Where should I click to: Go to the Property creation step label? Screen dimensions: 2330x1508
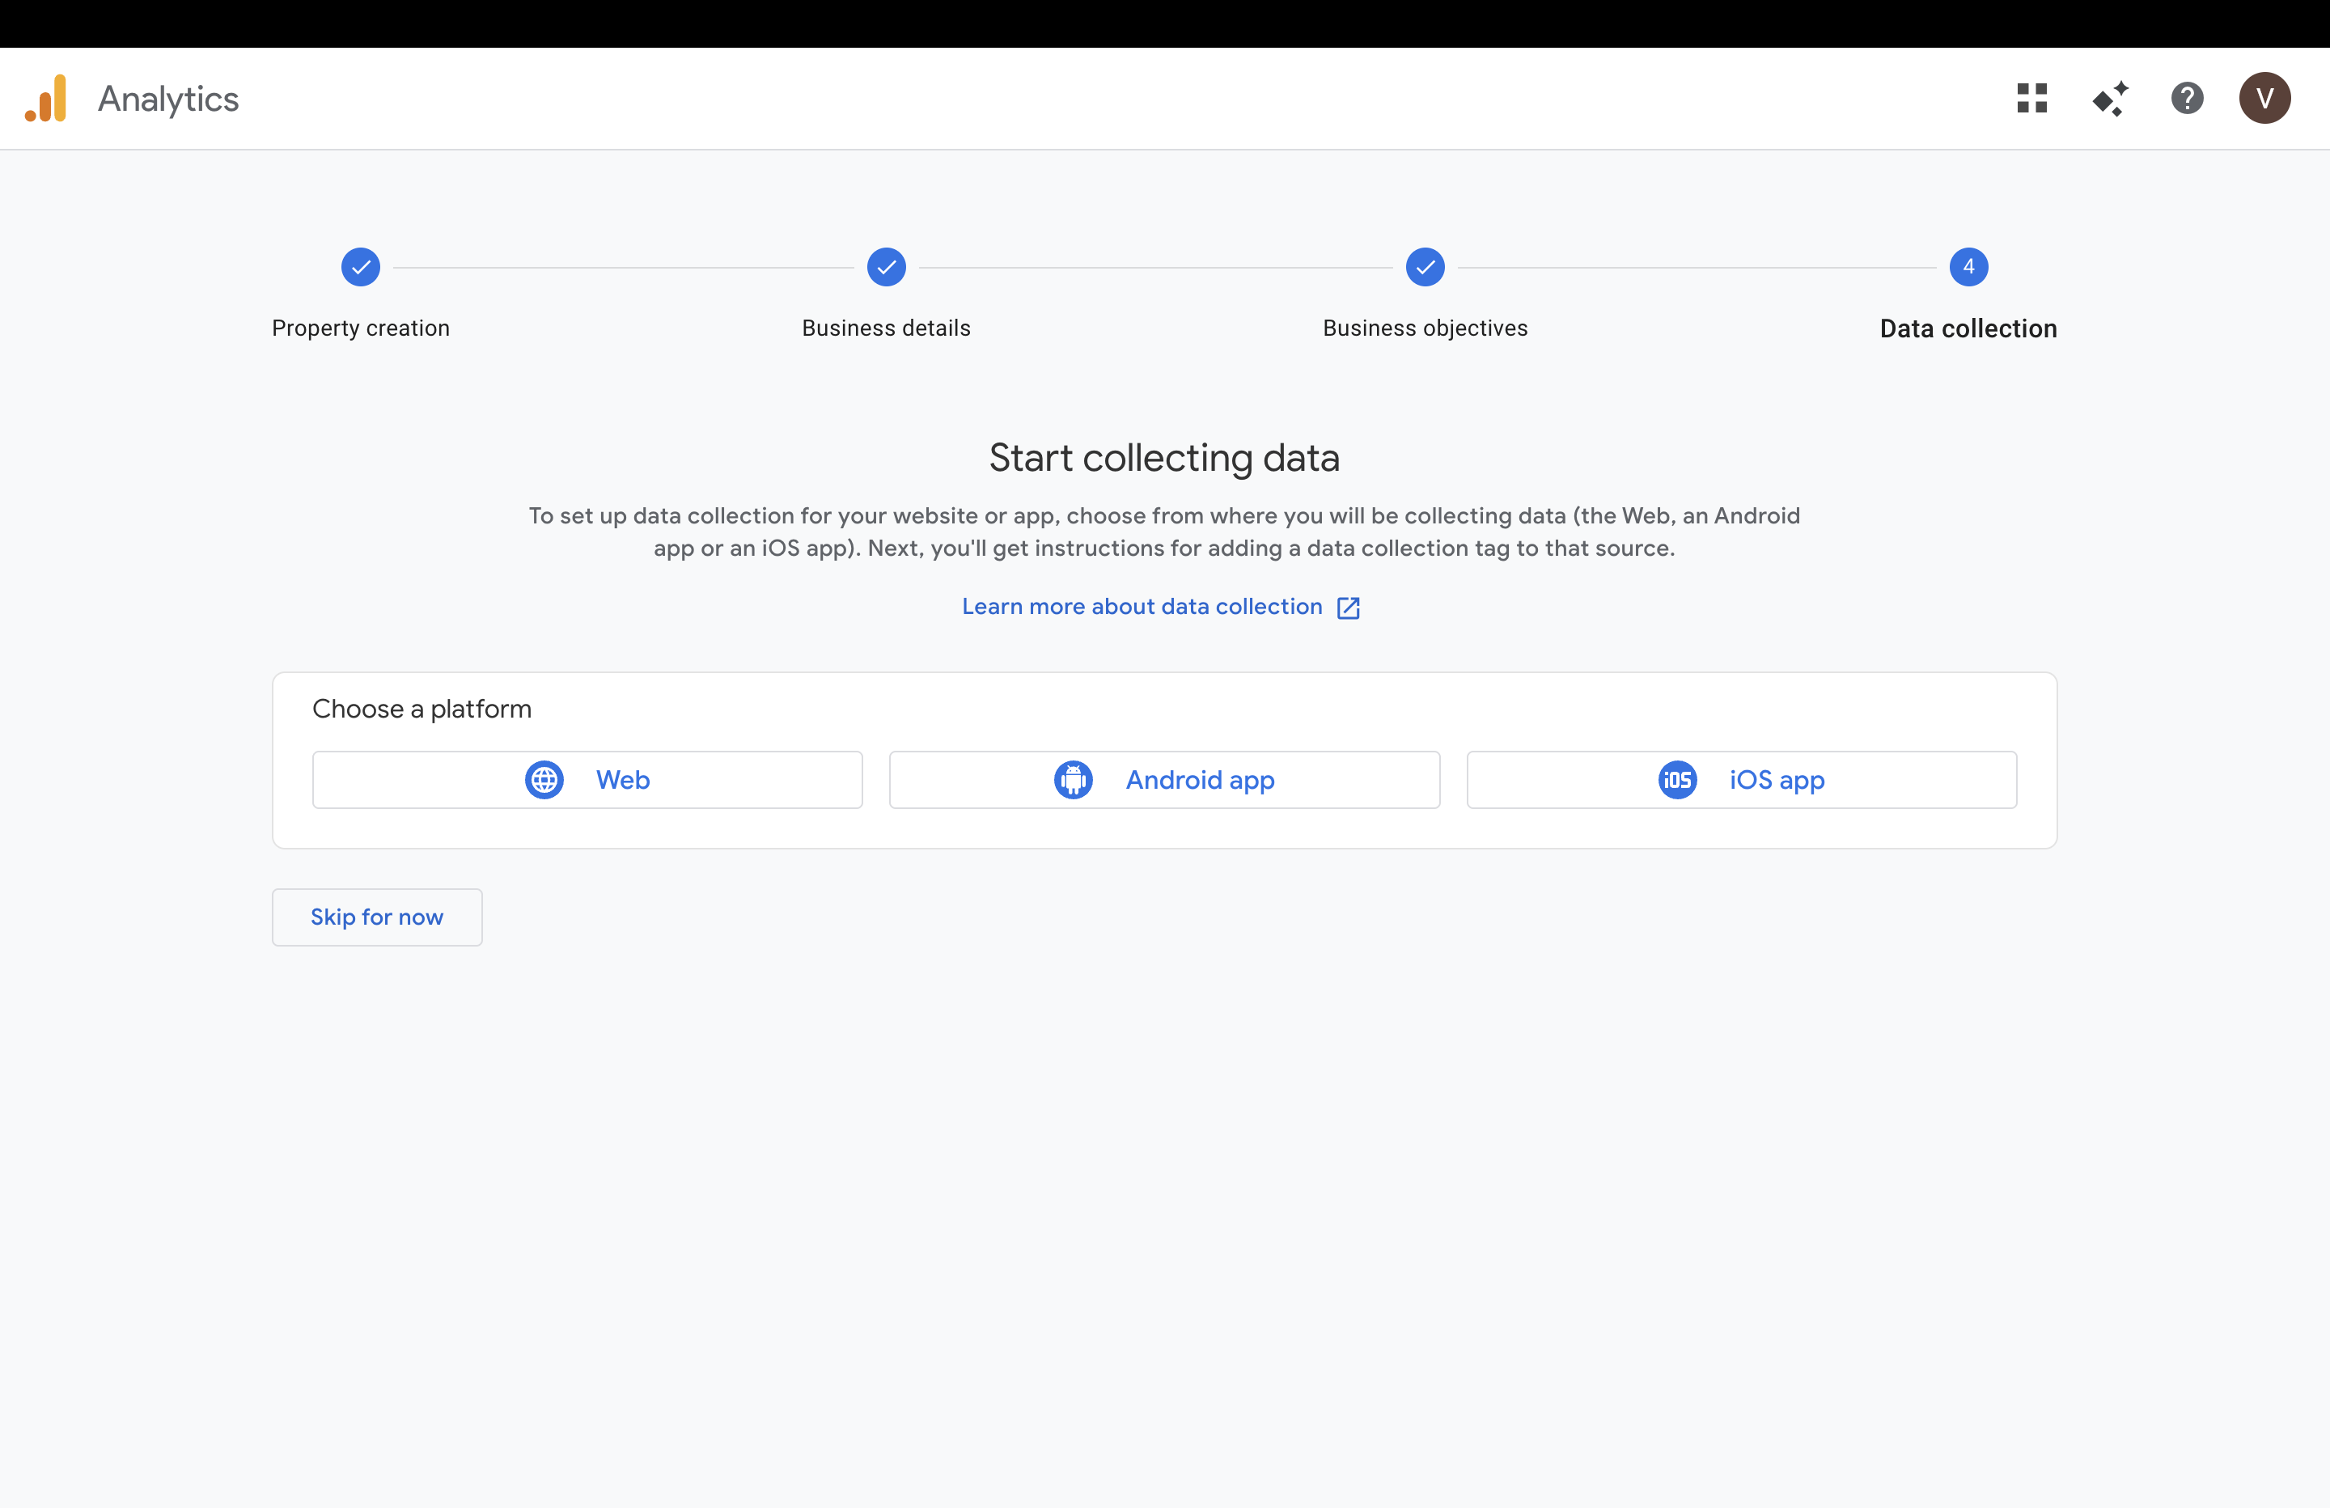coord(360,328)
